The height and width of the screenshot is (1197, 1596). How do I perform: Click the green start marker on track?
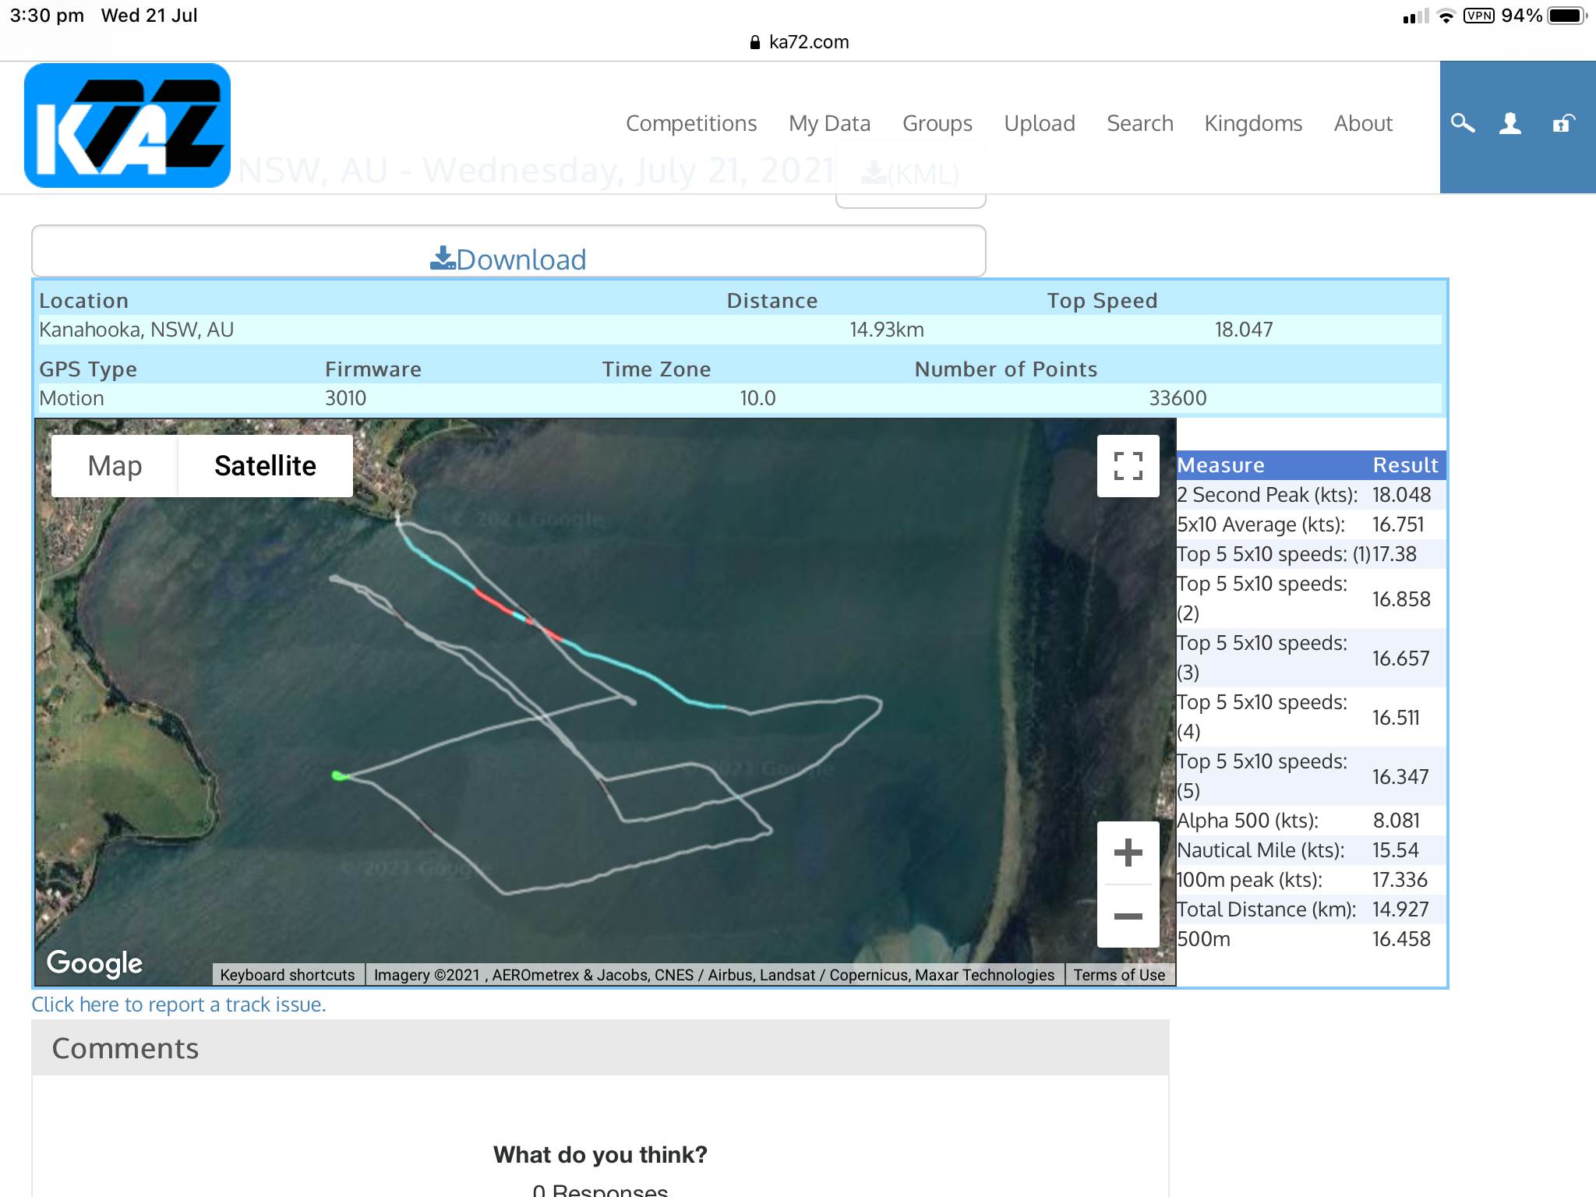point(339,775)
